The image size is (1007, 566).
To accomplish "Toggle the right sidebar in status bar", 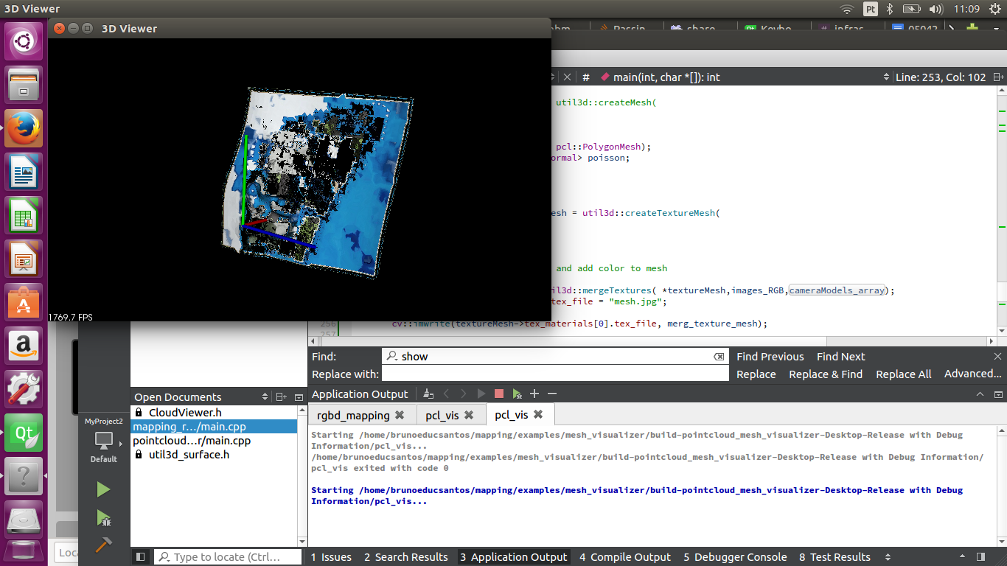I will click(x=980, y=557).
